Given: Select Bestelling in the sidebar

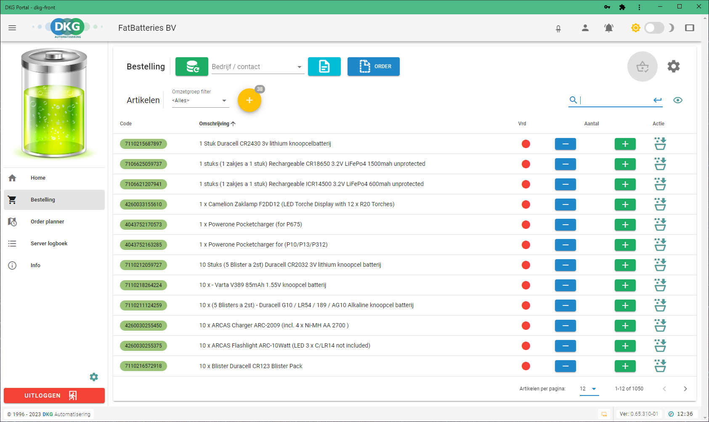Looking at the screenshot, I should point(54,200).
